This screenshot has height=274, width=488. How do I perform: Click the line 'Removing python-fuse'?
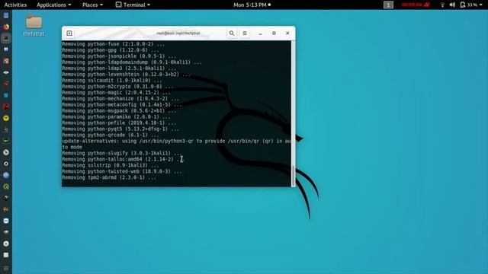pyautogui.click(x=114, y=44)
